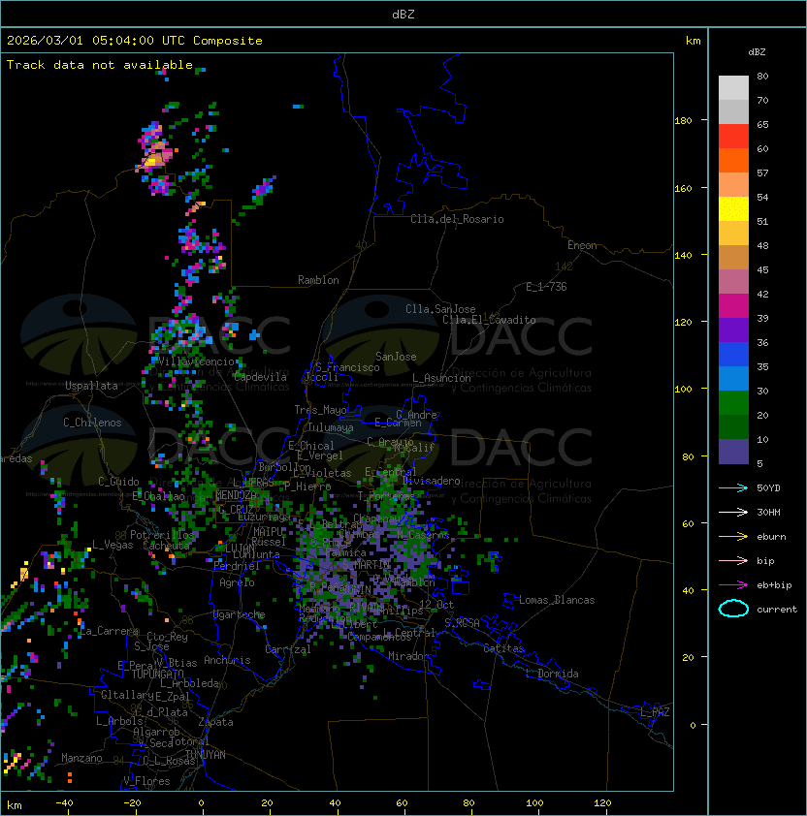Pick the light gray swatch below 80
This screenshot has height=816, width=807.
733,88
